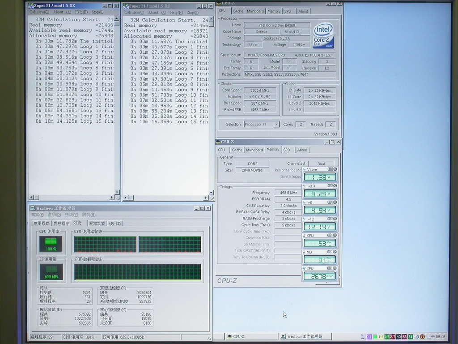This screenshot has width=458, height=344.
Task: Click the Core Speed value '3303.4 MHz'
Action: click(x=260, y=90)
